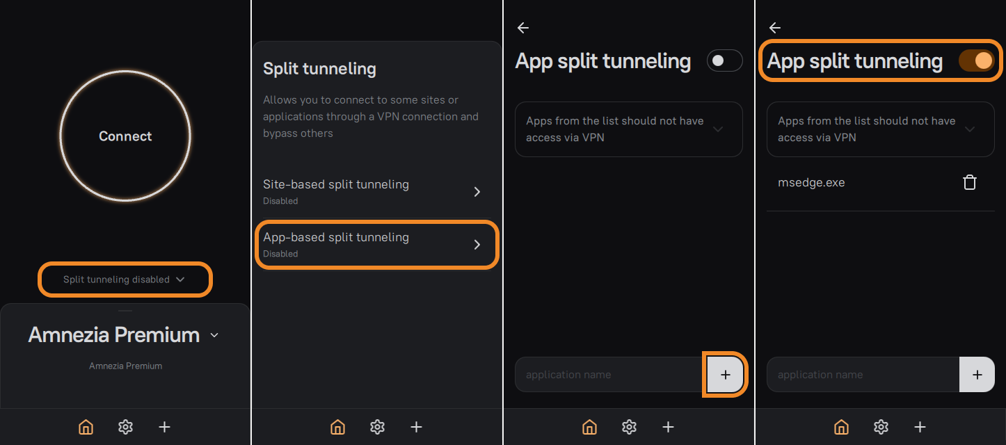Image resolution: width=1006 pixels, height=445 pixels.
Task: Open settings gear in the Split tunneling panel
Action: coord(377,427)
